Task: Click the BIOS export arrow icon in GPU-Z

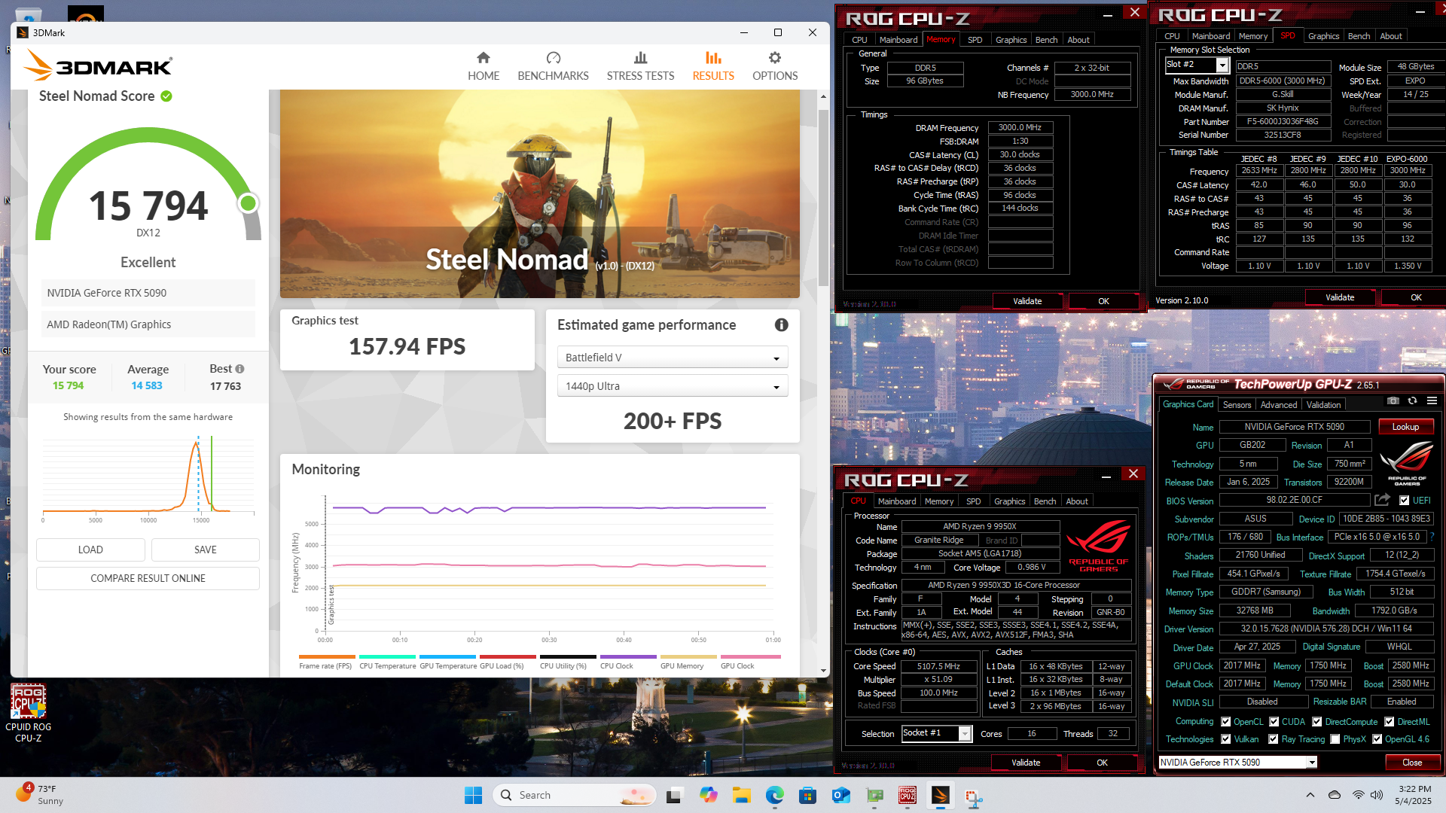Action: pos(1382,500)
